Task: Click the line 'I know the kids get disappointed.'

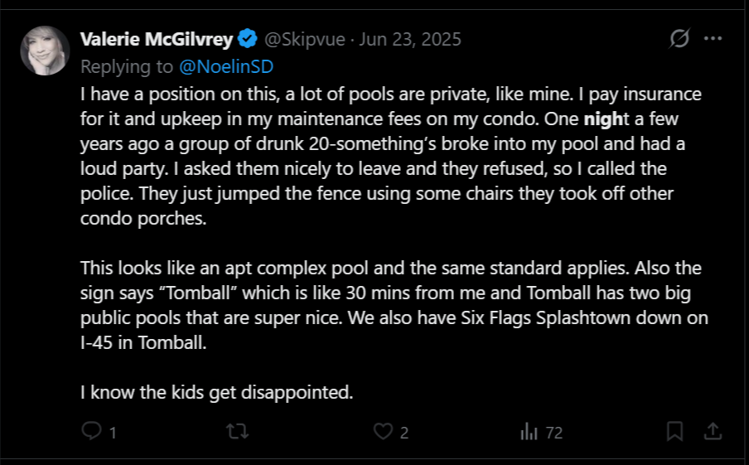Action: point(216,392)
